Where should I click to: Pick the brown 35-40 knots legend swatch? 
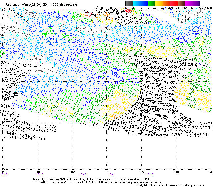[181, 3]
